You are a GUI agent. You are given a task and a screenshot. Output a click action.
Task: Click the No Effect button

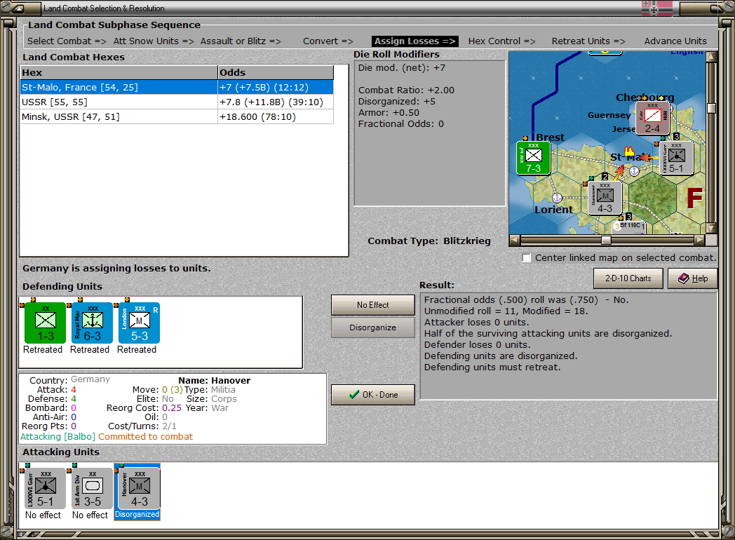coord(372,304)
